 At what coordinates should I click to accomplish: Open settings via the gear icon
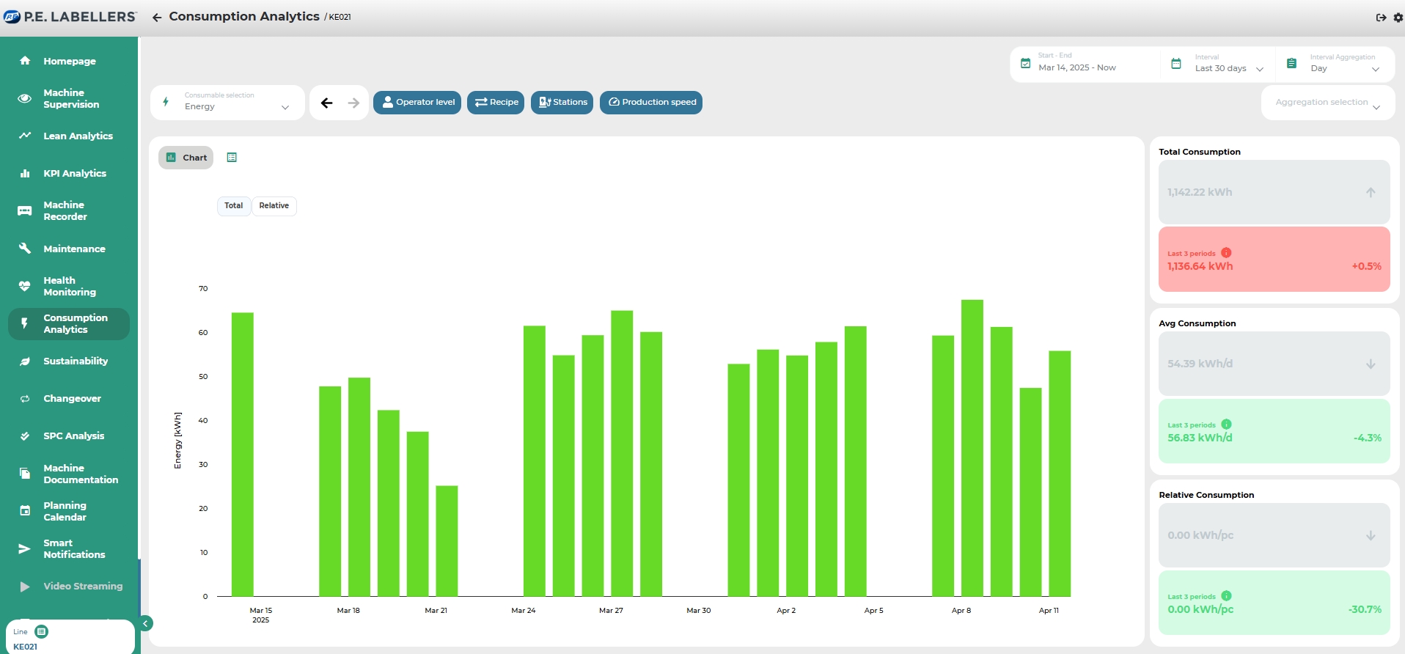tap(1398, 18)
